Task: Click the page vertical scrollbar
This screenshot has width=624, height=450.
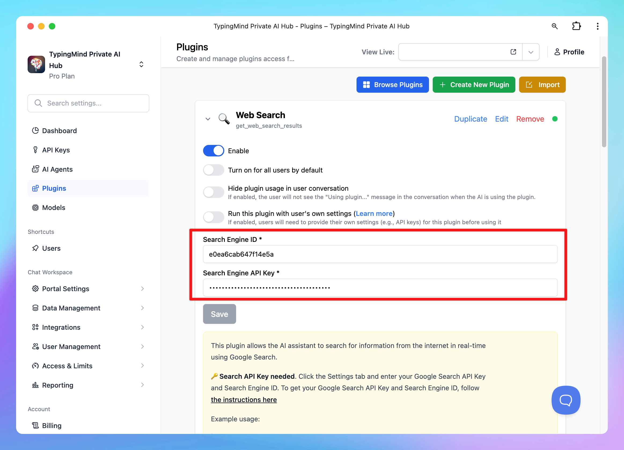Action: [604, 102]
